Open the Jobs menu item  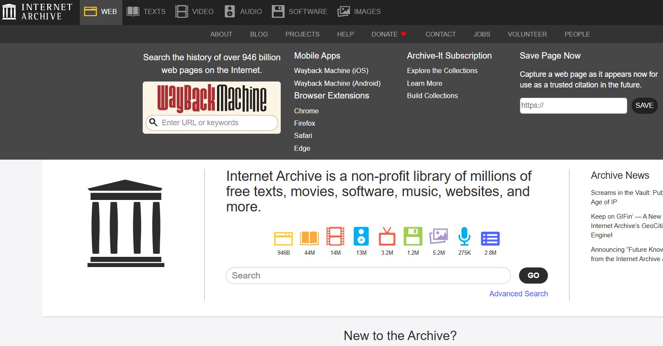point(482,34)
